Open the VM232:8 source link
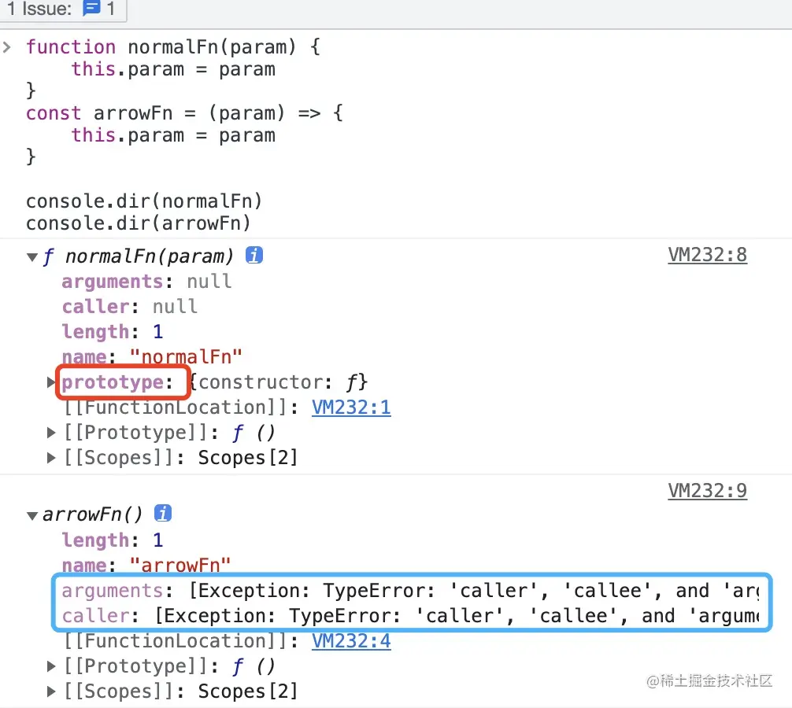This screenshot has height=708, width=792. 707,256
